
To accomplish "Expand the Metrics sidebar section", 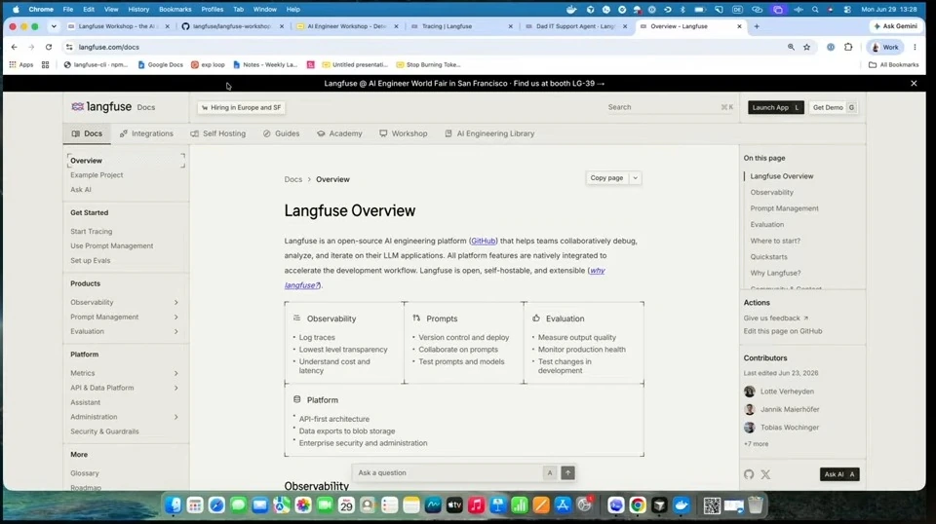I will click(176, 373).
